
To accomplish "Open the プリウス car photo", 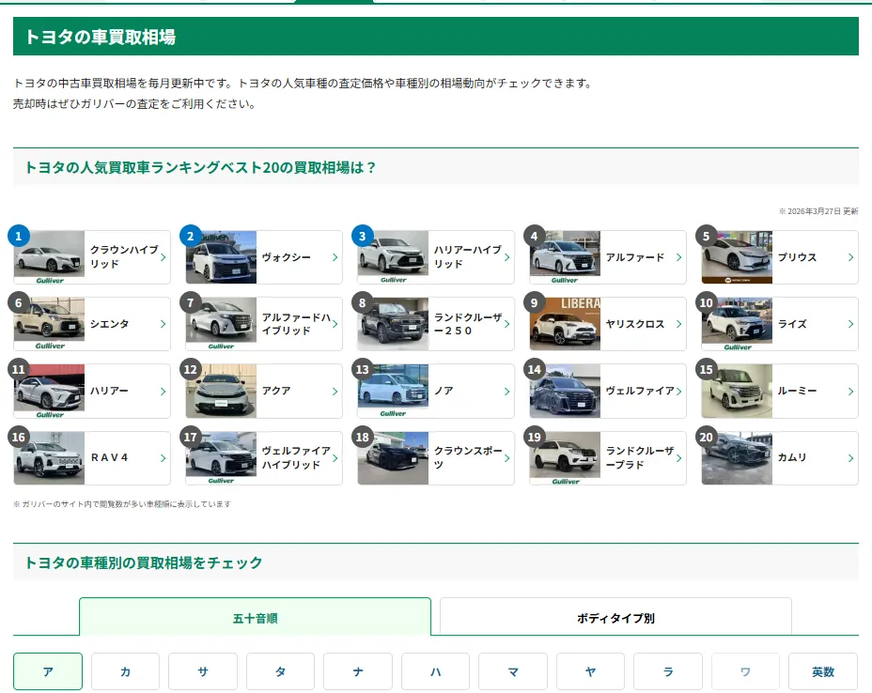I will coord(737,257).
